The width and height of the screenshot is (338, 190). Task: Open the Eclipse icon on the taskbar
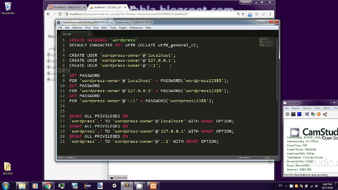[88, 186]
